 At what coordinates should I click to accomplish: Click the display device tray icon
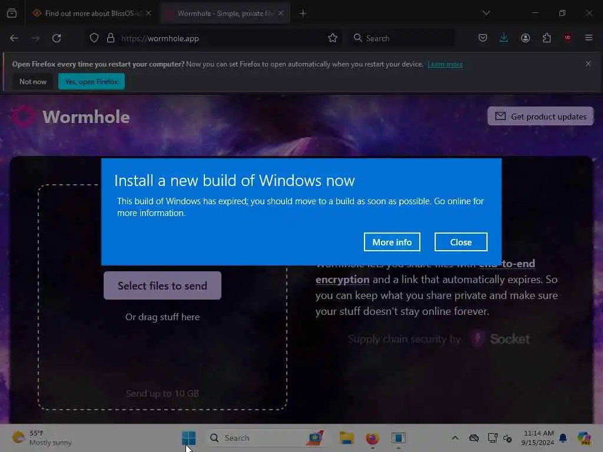pyautogui.click(x=493, y=438)
